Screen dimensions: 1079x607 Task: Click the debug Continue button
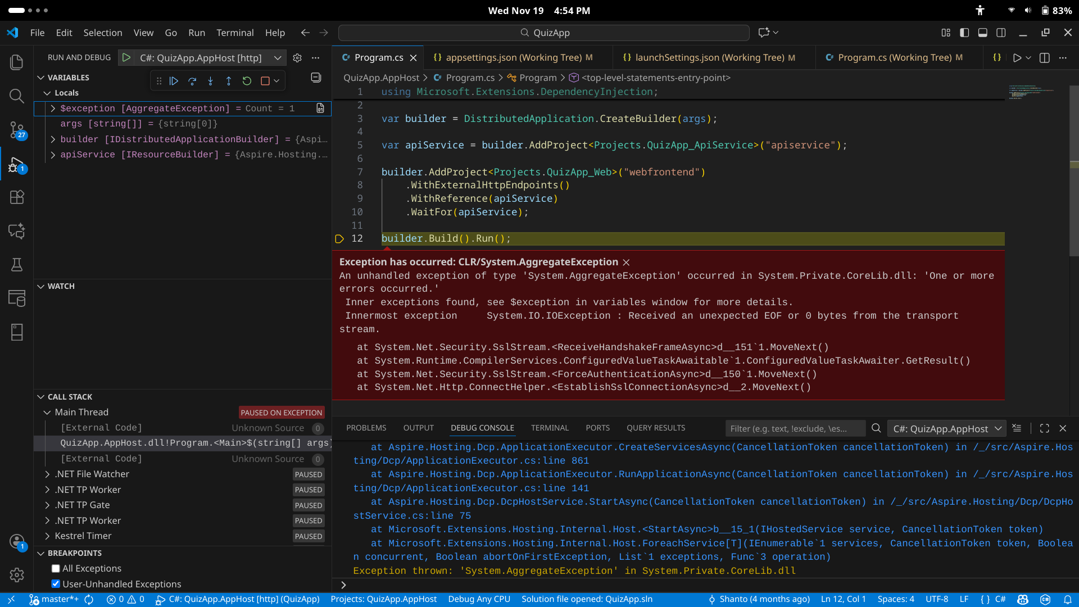tap(174, 81)
